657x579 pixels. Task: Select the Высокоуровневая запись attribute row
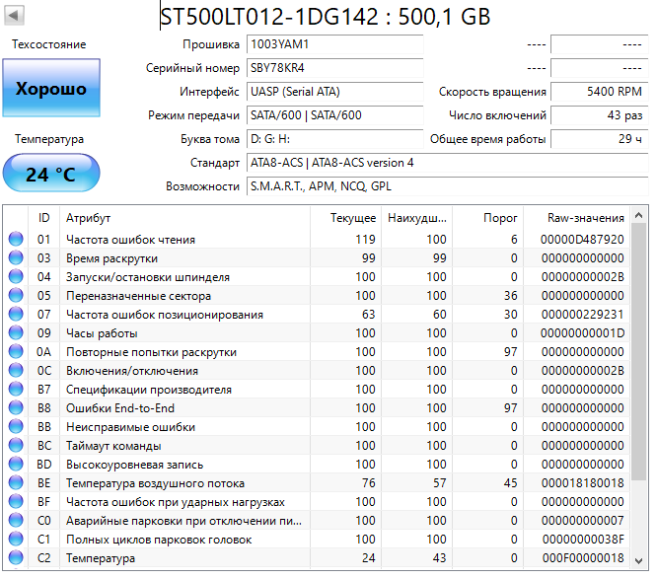coord(317,465)
